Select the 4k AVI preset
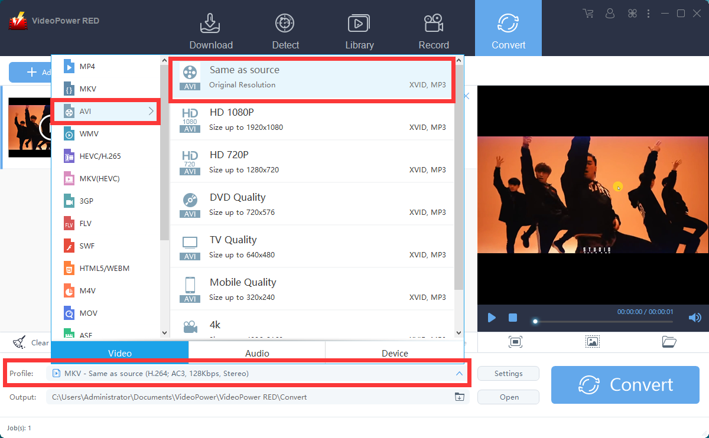Image resolution: width=709 pixels, height=438 pixels. coord(312,326)
